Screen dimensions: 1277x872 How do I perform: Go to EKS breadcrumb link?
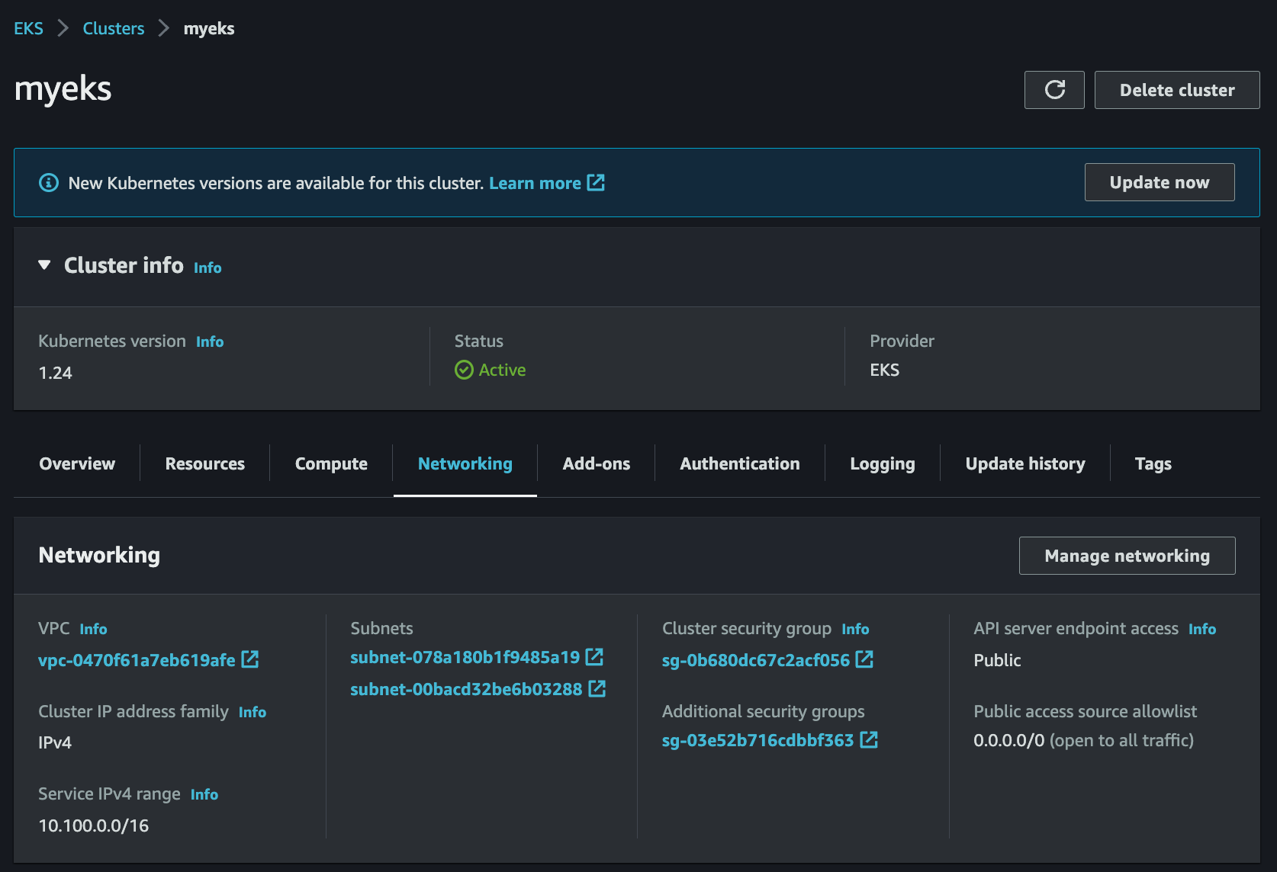pos(29,28)
